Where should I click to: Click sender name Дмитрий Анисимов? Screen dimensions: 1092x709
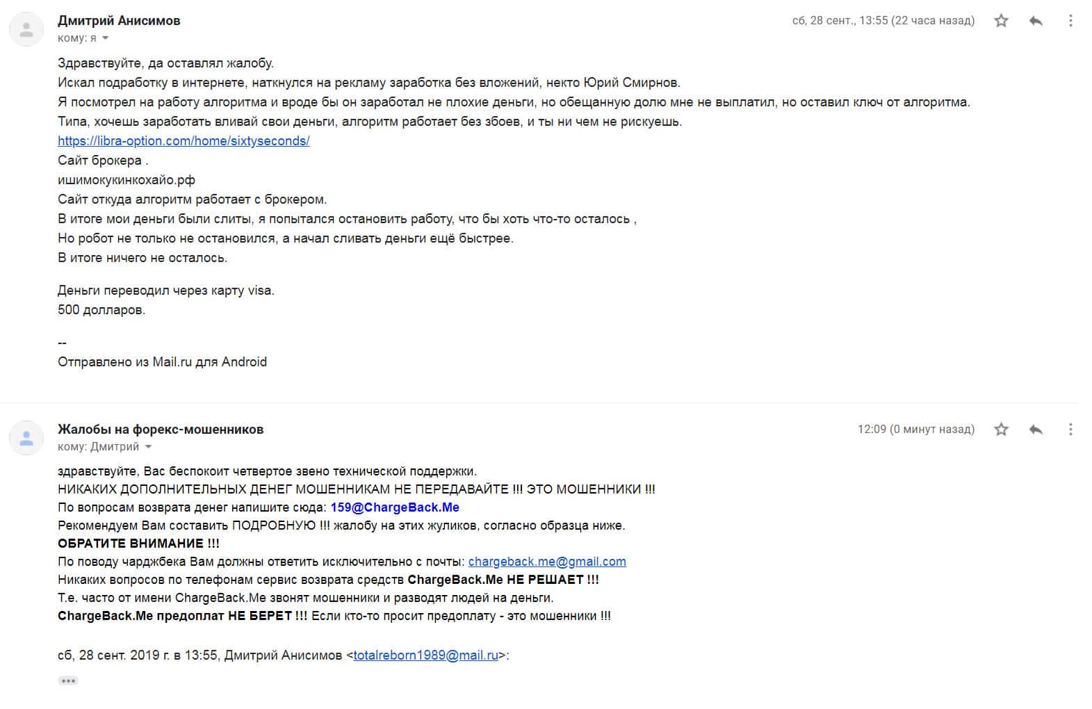point(119,21)
